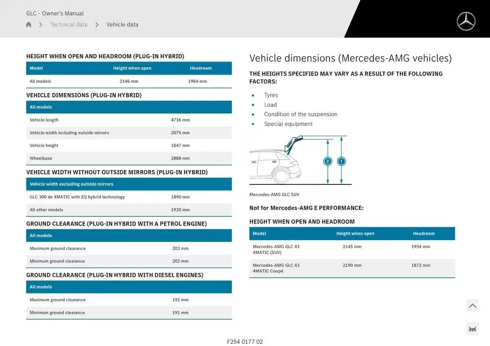The height and width of the screenshot is (346, 490).
Task: Click the GLC - Owner's Manual title
Action: pyautogui.click(x=55, y=13)
